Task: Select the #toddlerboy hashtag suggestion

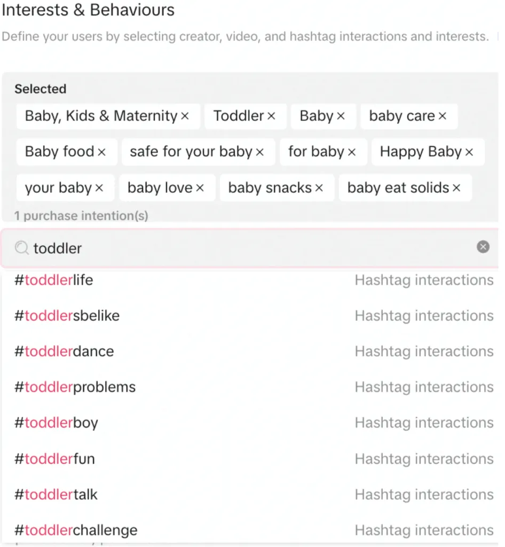Action: pyautogui.click(x=56, y=423)
